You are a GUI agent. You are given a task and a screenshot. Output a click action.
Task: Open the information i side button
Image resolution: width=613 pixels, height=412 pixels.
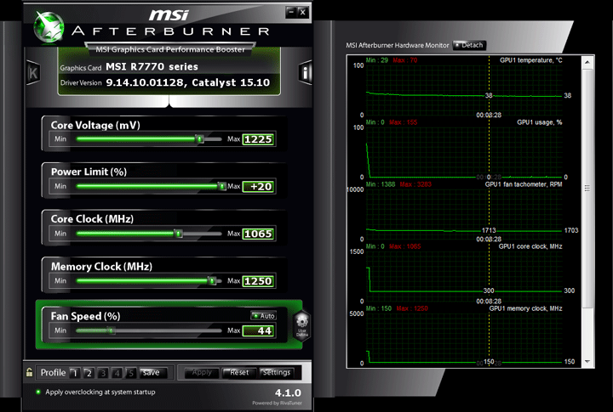[x=306, y=72]
